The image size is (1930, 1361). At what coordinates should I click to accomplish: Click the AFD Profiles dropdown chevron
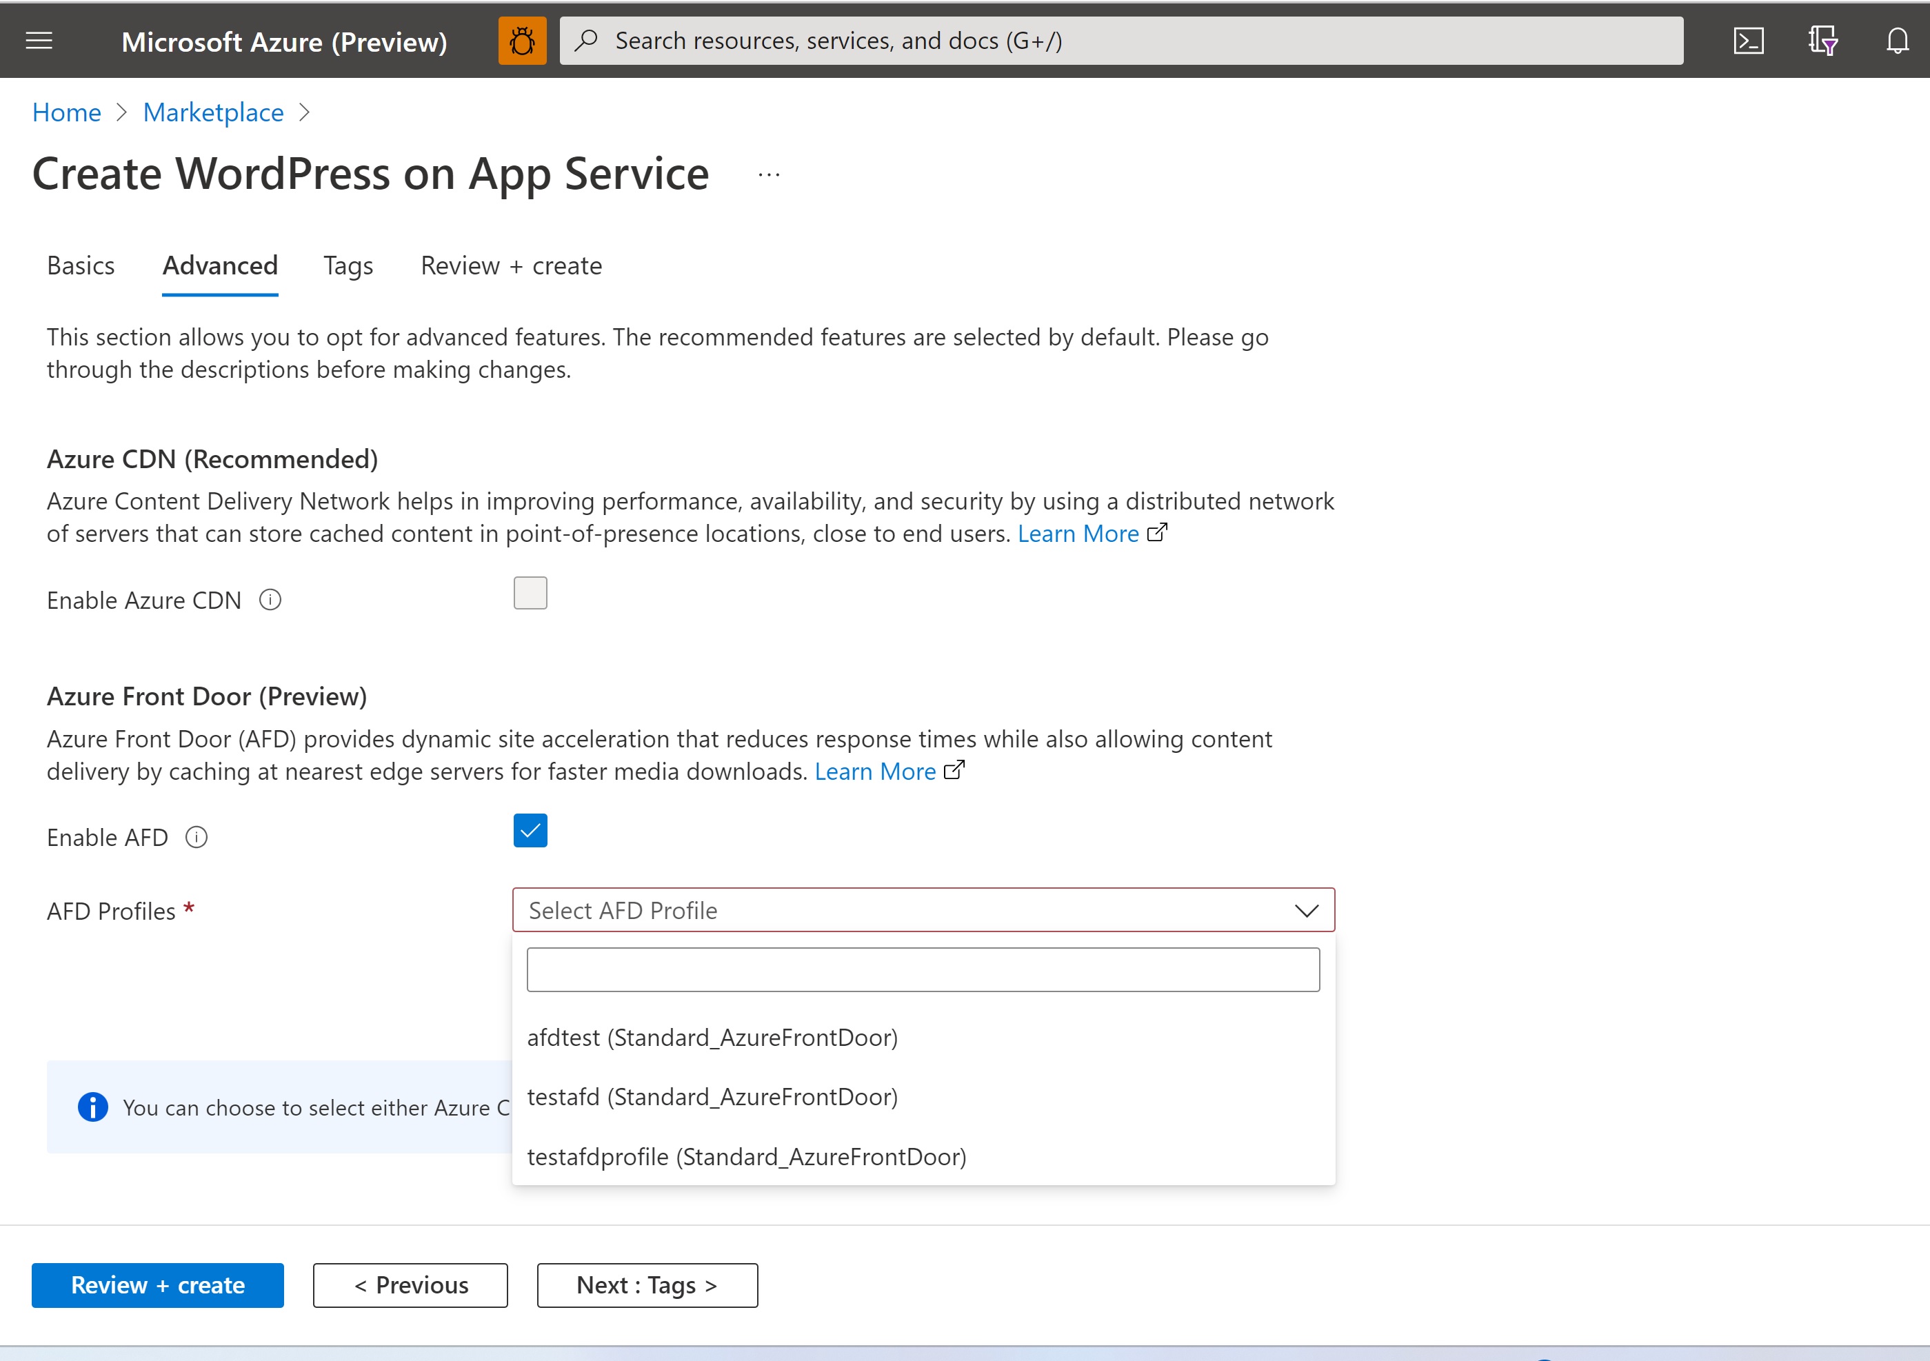point(1306,910)
